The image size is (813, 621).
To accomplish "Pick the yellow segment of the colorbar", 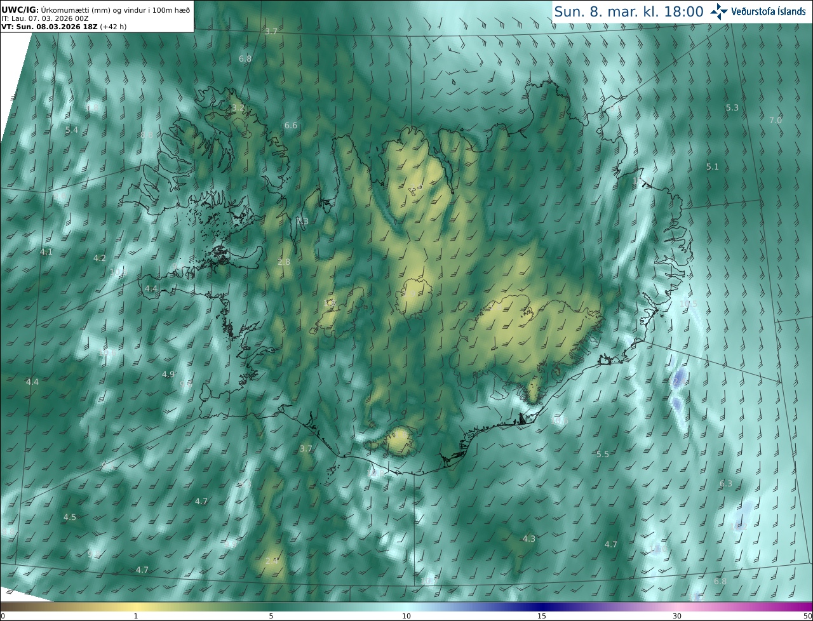I will coord(137,606).
